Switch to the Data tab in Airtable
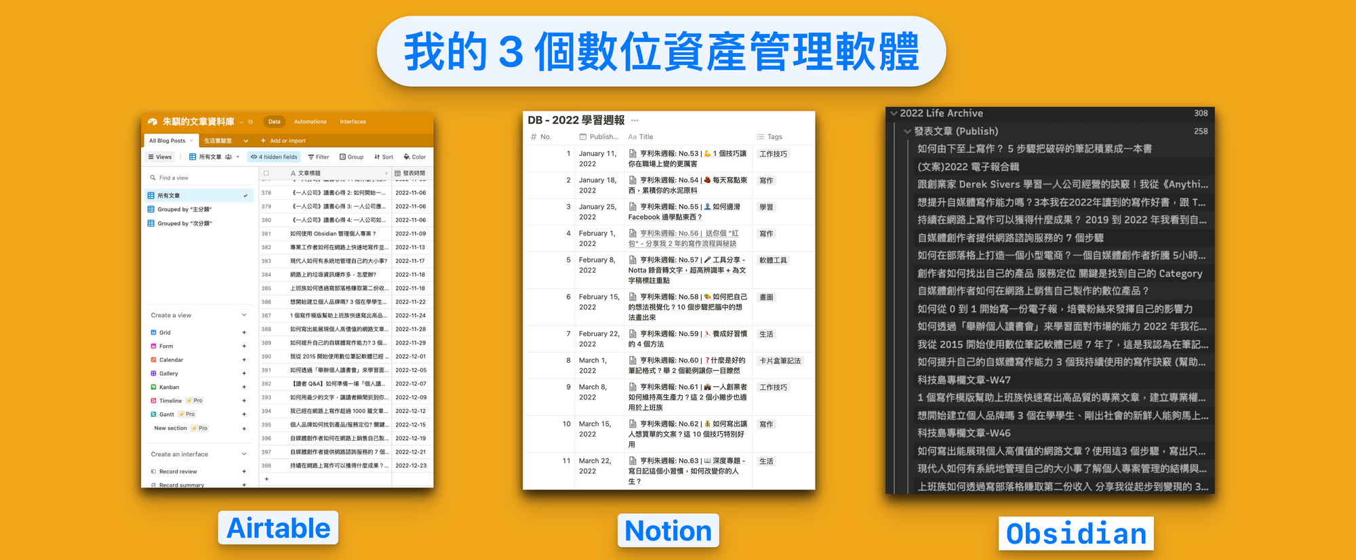1356x560 pixels. (275, 122)
